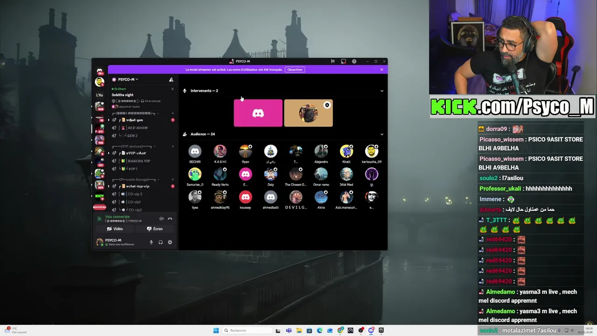
Task: Open audience member Ryan avatar
Action: point(245,151)
